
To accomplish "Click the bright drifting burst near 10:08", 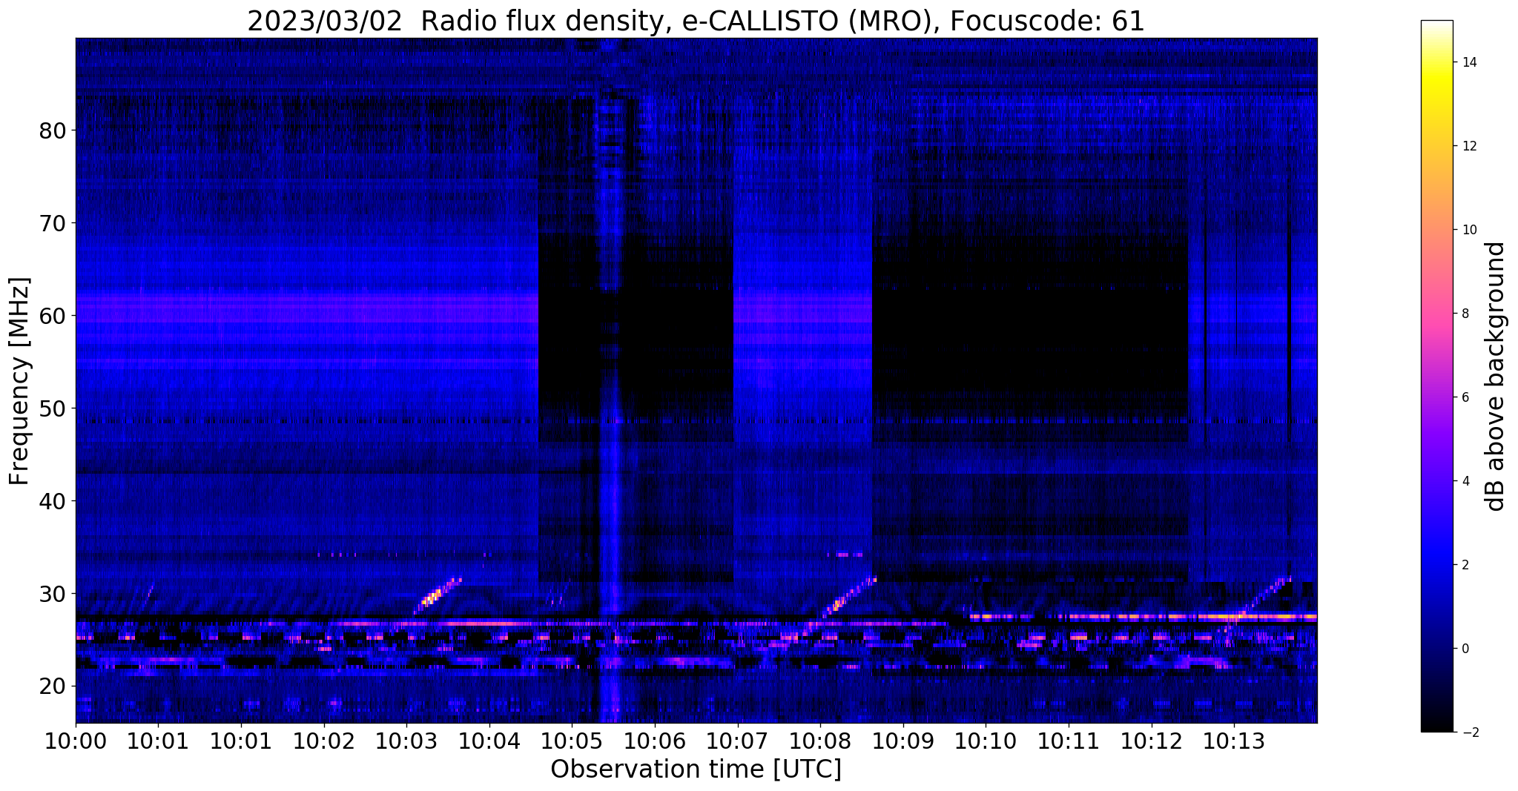I will (849, 597).
